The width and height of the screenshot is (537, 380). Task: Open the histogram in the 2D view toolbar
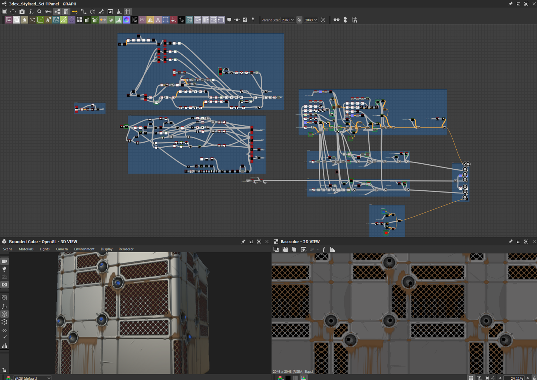[333, 249]
